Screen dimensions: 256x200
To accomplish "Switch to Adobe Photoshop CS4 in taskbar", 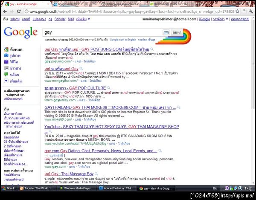I will tap(115, 188).
